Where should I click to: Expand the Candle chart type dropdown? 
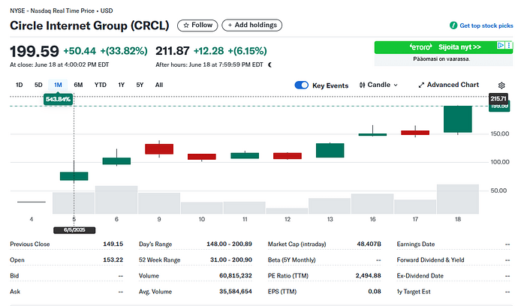[x=384, y=85]
